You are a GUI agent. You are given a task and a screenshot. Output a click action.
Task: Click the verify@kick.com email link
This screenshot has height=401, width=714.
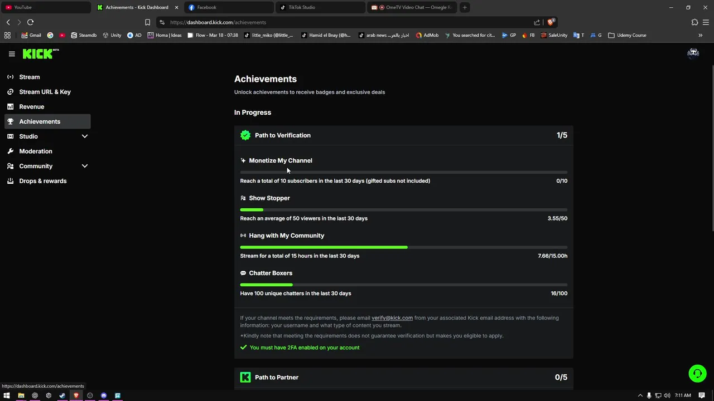(392, 318)
